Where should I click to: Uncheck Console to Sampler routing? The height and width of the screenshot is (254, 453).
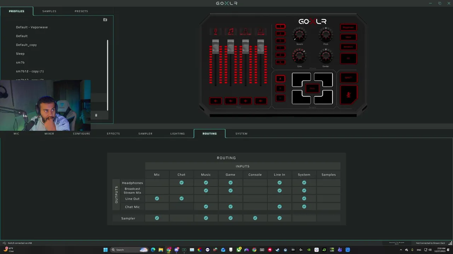pos(255,218)
